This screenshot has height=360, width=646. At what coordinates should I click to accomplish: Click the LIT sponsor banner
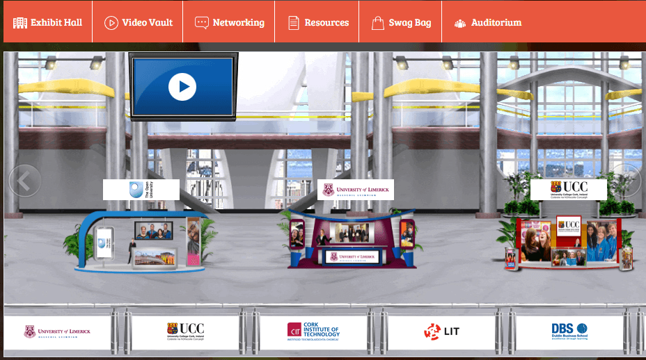441,332
